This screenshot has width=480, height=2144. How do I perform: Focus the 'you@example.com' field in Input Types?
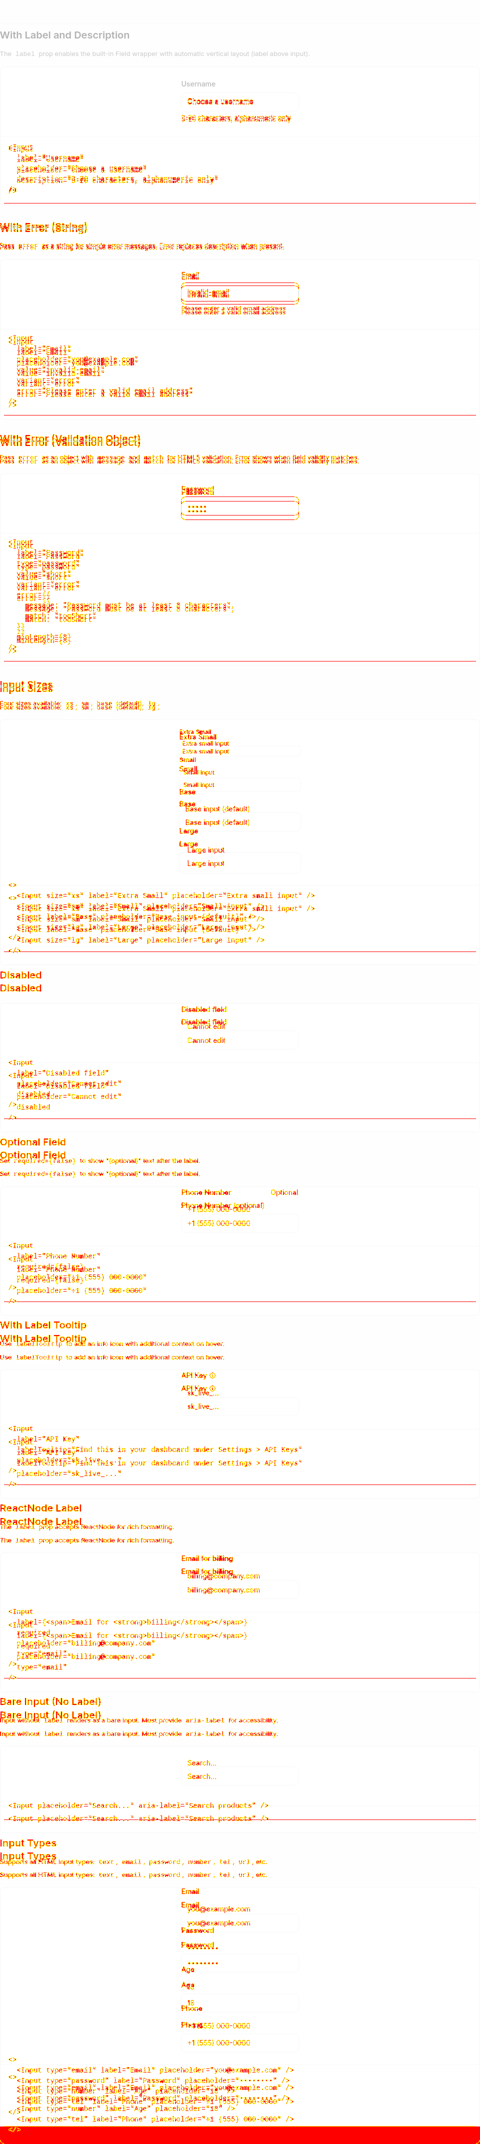coord(239,1922)
